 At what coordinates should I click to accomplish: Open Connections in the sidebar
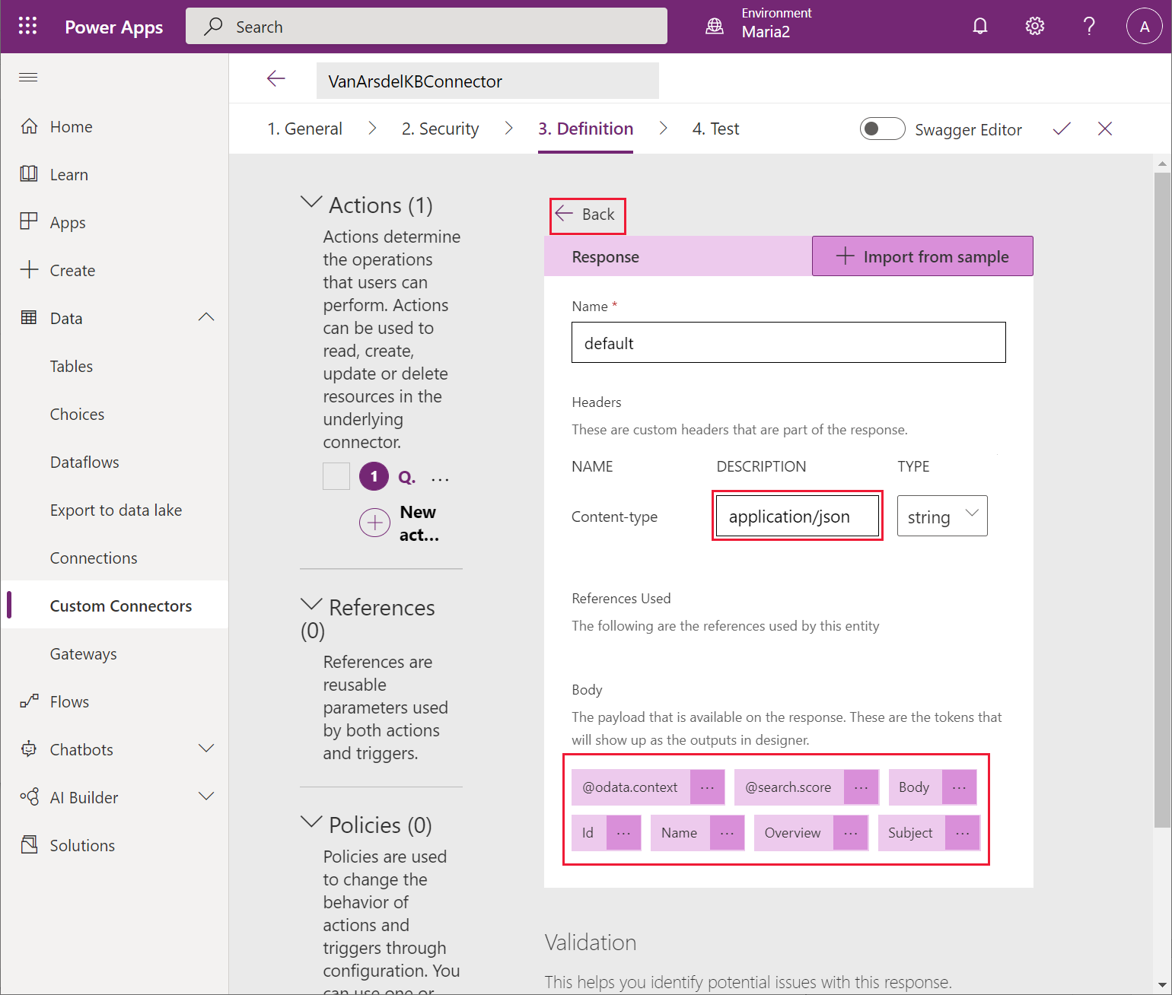point(94,558)
